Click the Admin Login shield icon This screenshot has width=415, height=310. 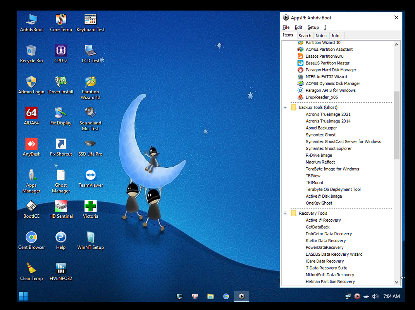(x=31, y=85)
